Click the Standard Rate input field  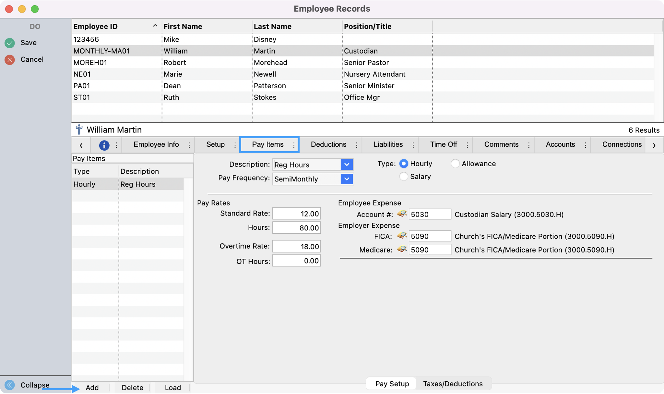pos(296,214)
